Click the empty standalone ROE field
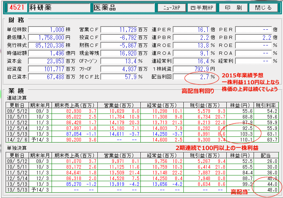 [254, 45]
